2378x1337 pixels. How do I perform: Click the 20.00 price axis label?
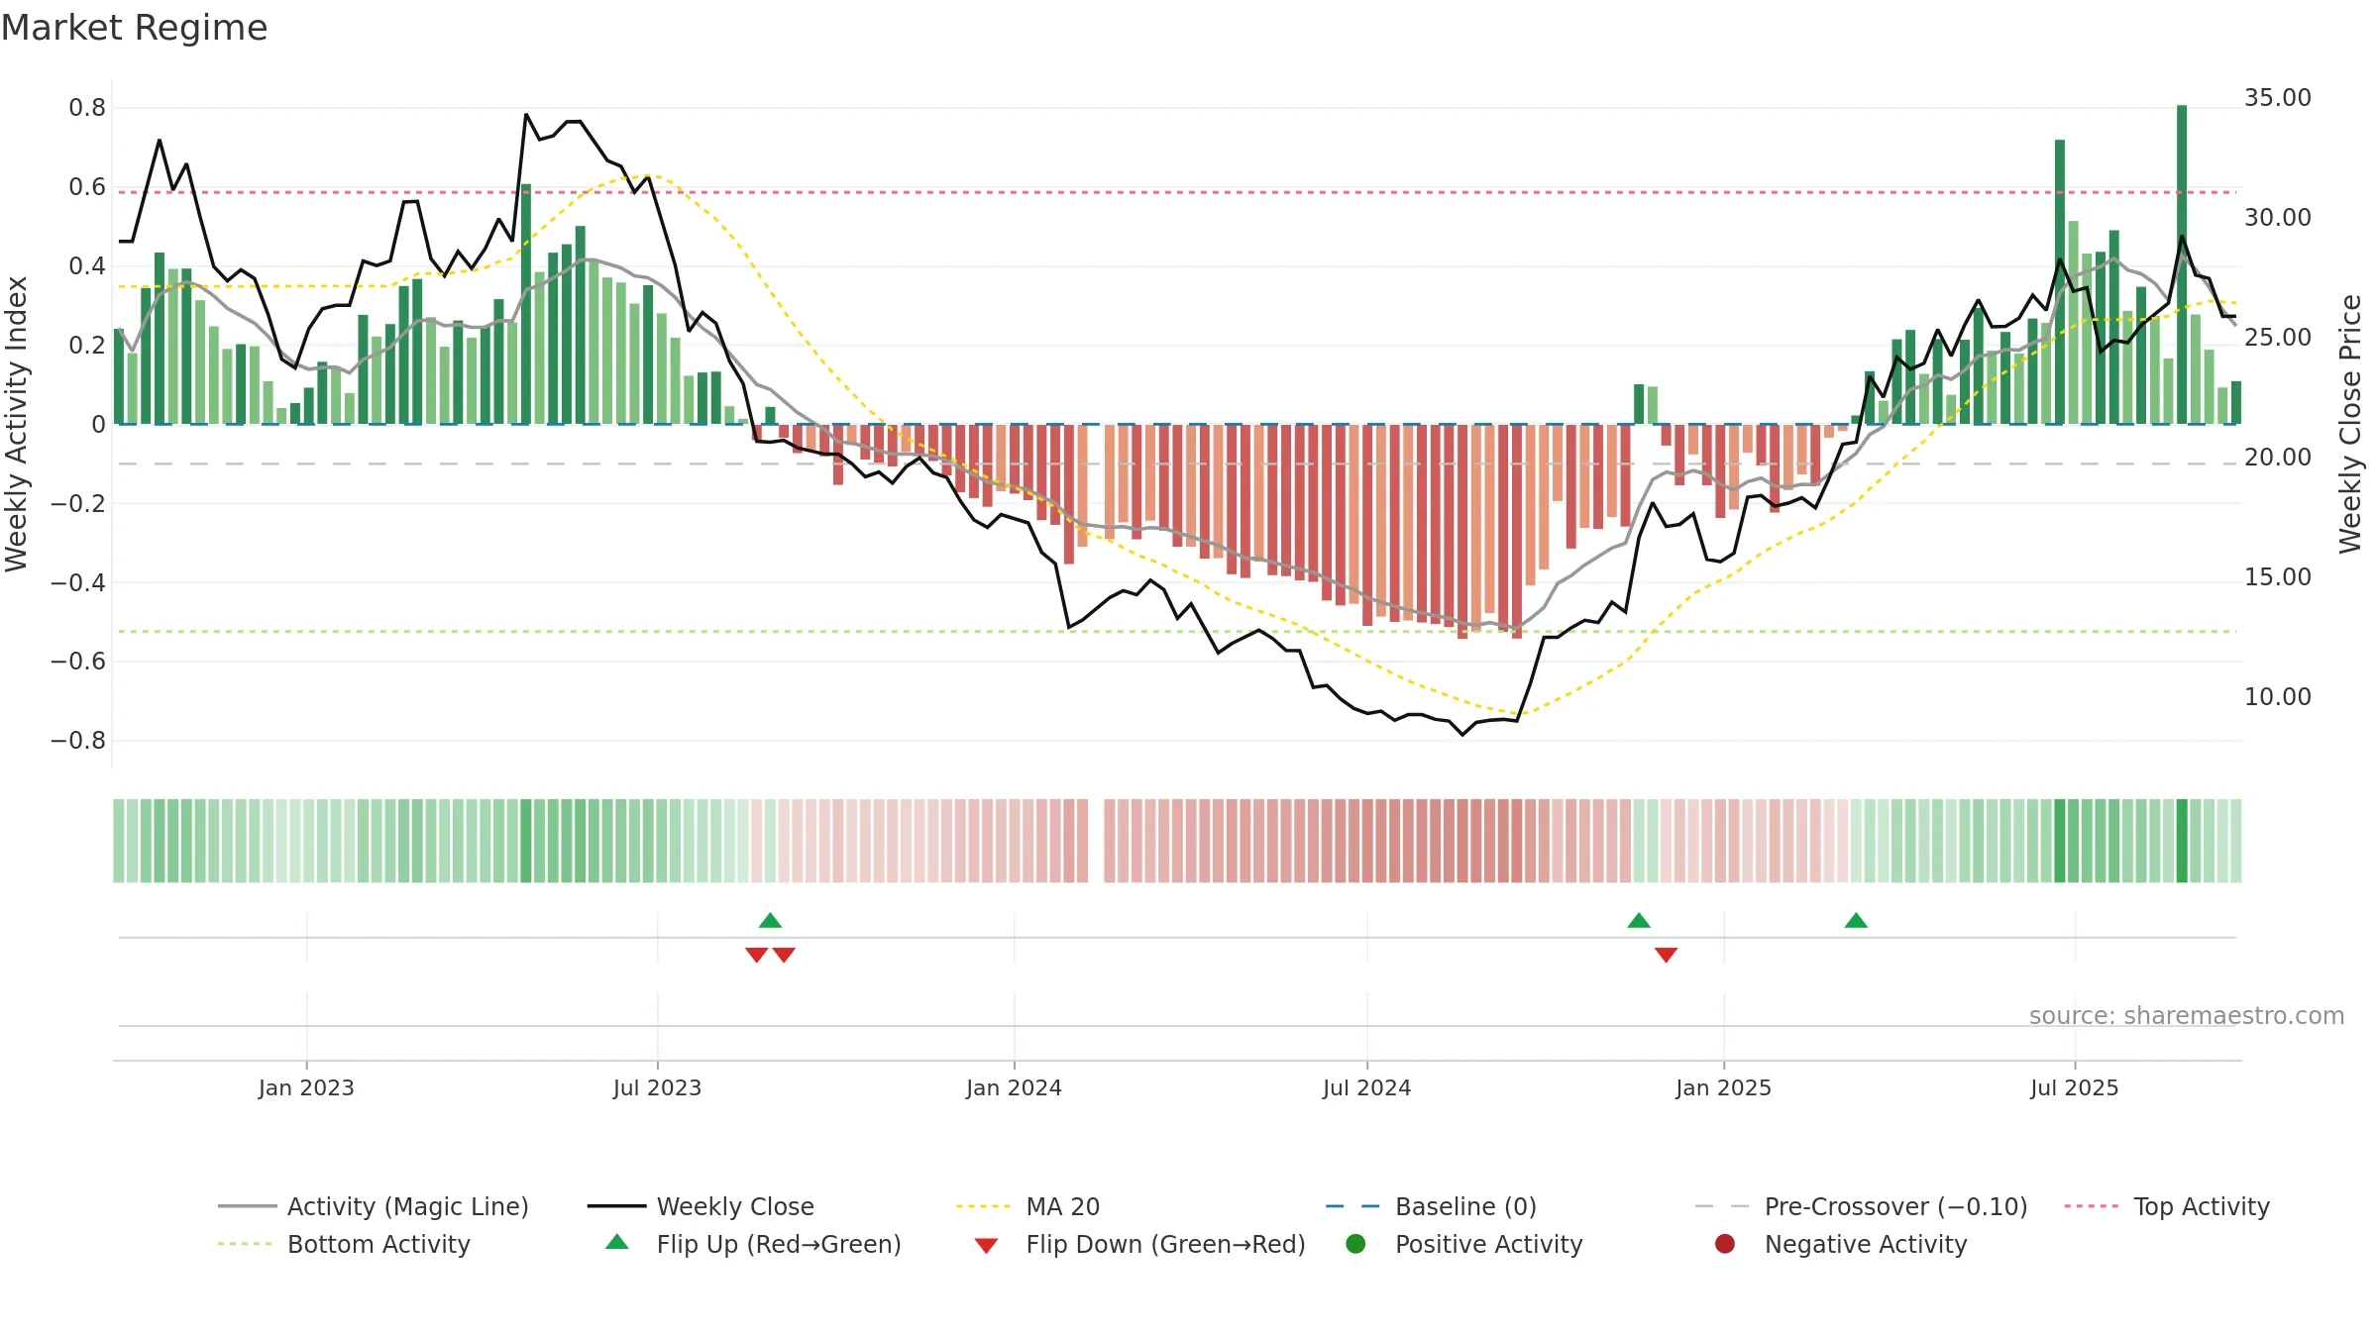[x=2278, y=458]
